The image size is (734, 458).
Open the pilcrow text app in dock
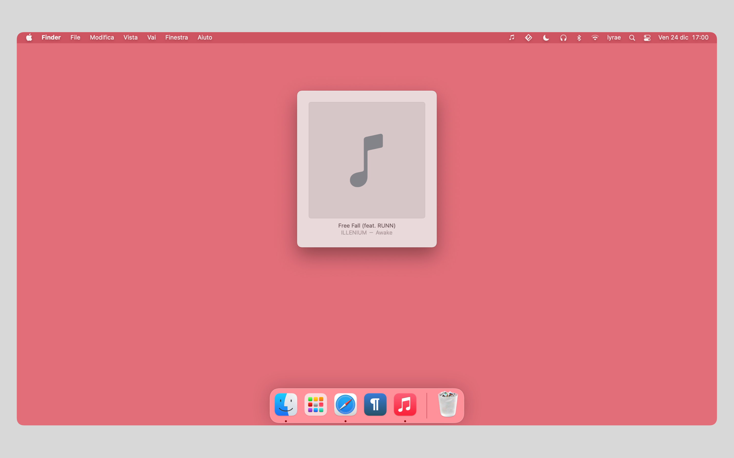click(375, 404)
